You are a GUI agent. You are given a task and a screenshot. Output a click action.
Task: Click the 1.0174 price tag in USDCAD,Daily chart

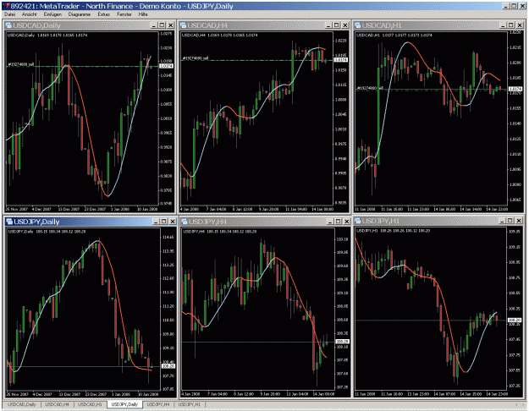166,66
